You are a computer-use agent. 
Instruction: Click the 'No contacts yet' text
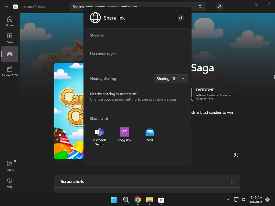pos(103,54)
